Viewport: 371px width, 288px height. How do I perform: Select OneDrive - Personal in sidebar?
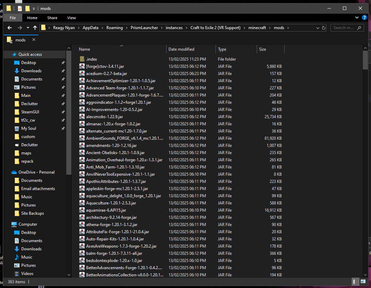(37, 172)
